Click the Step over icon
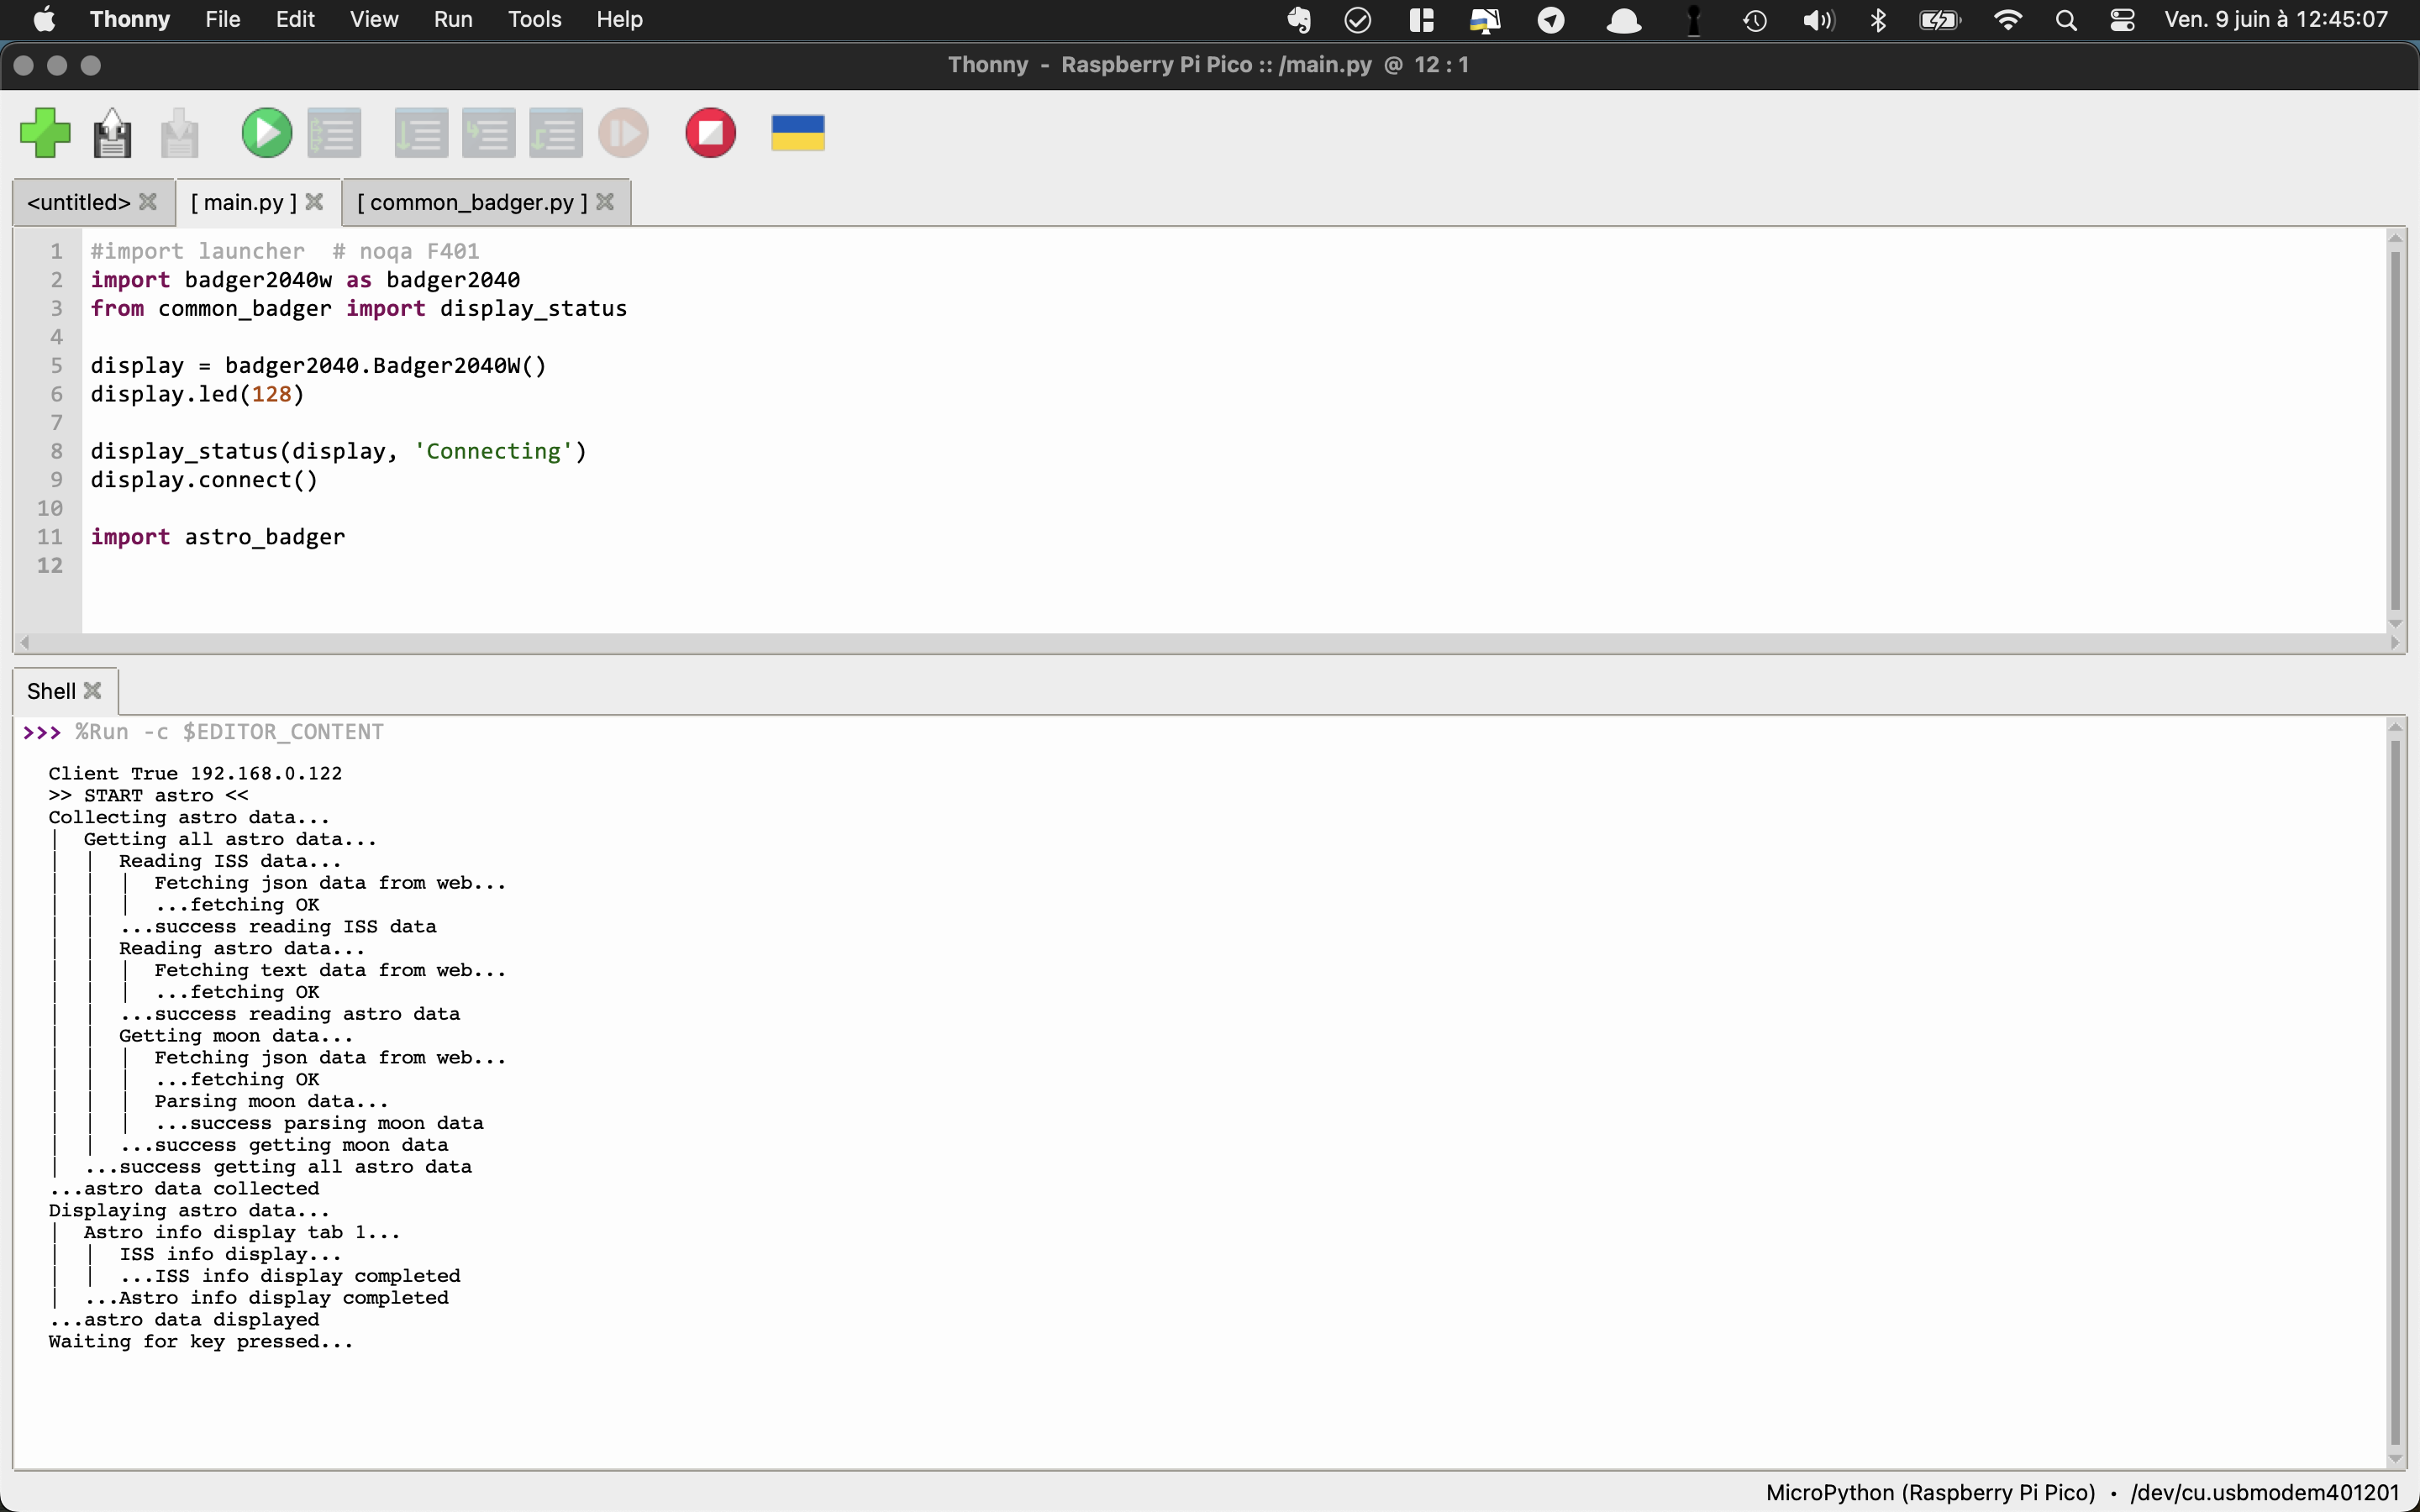Screen dimensions: 2420x1512 pos(421,133)
